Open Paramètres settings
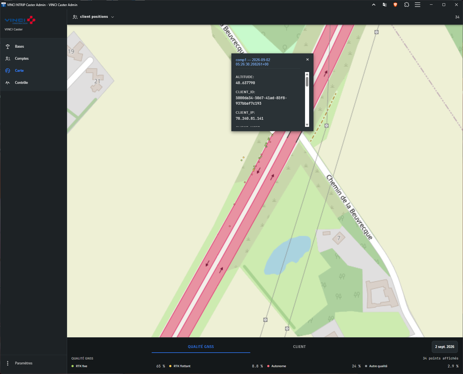 click(33, 363)
